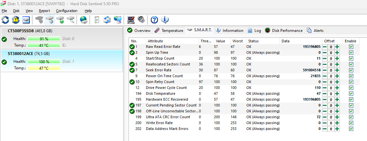Decrease offset for Spin Up Time
This screenshot has height=141, width=367.
pyautogui.click(x=325, y=53)
